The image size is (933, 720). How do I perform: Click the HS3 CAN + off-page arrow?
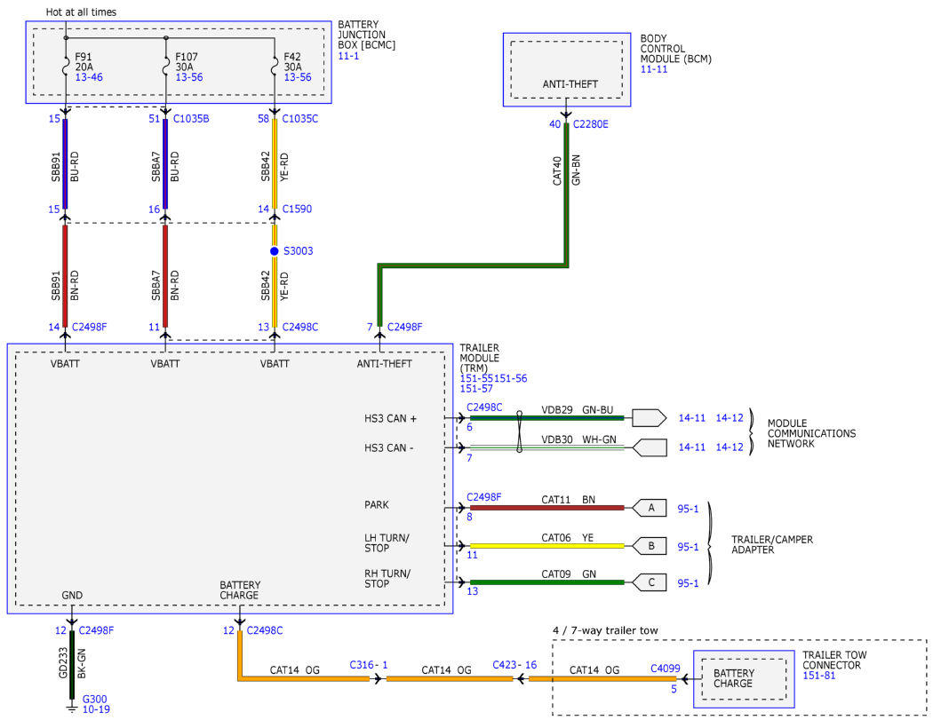point(649,418)
